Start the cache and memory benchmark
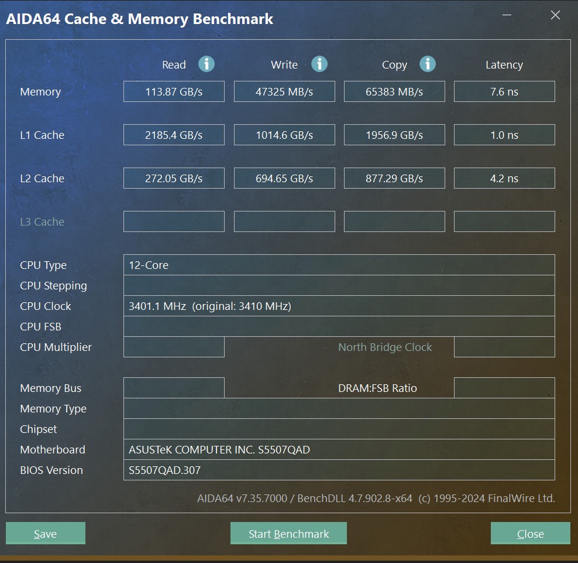578x563 pixels. coord(288,533)
